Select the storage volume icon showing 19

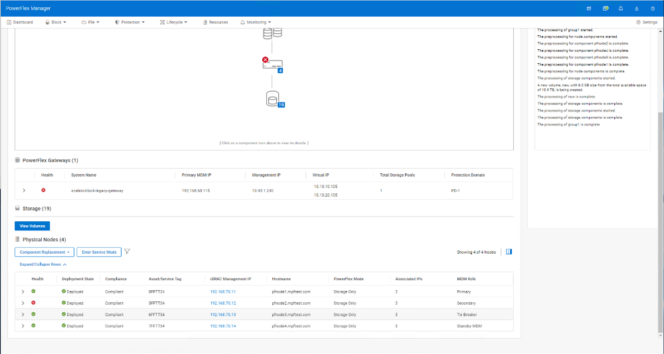click(x=272, y=100)
